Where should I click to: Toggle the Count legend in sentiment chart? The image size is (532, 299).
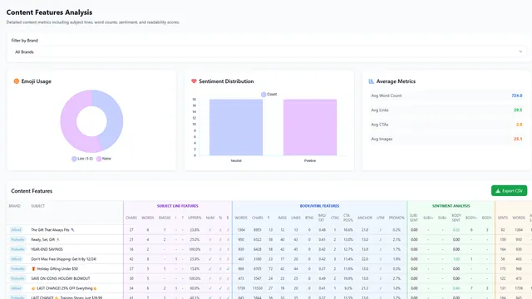click(x=268, y=94)
